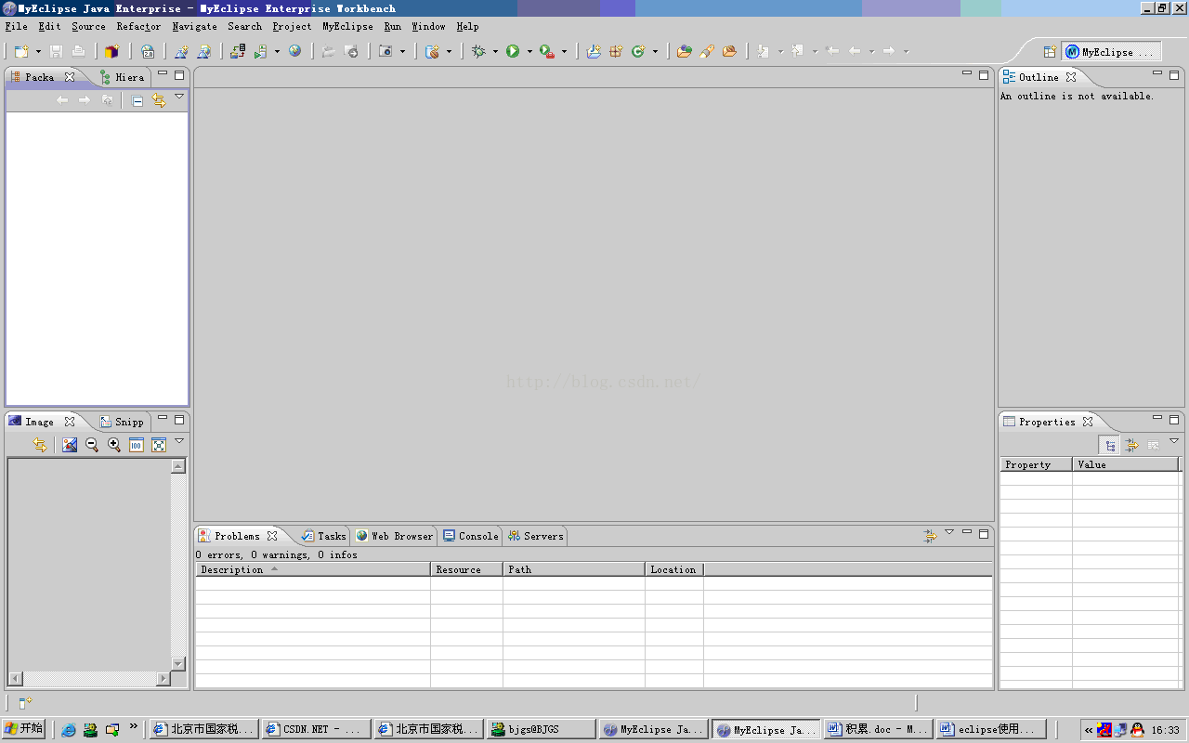
Task: Open the MyEclipse menu
Action: (347, 26)
